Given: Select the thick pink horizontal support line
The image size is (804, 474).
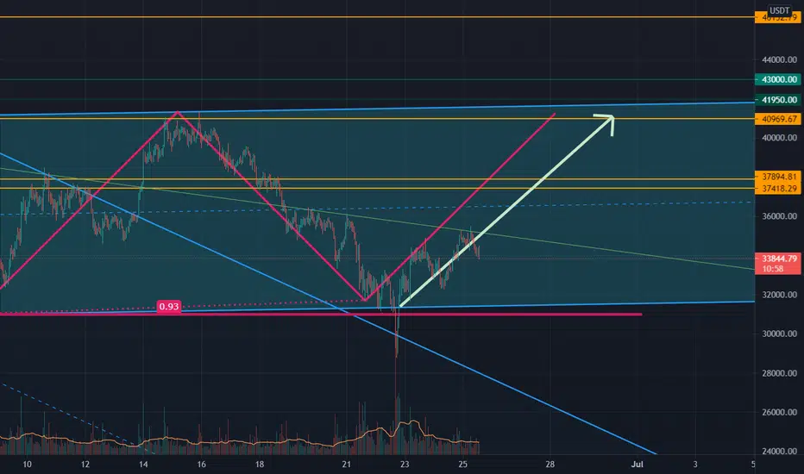Looking at the screenshot, I should coord(320,314).
